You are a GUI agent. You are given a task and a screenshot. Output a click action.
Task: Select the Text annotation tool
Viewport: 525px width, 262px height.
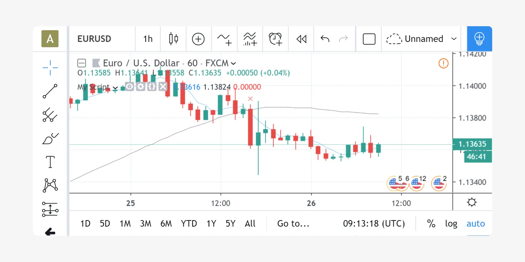click(50, 162)
